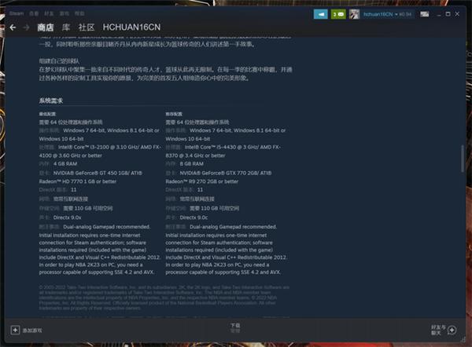Open the 下载 manager at bottom
The width and height of the screenshot is (472, 347).
click(235, 328)
